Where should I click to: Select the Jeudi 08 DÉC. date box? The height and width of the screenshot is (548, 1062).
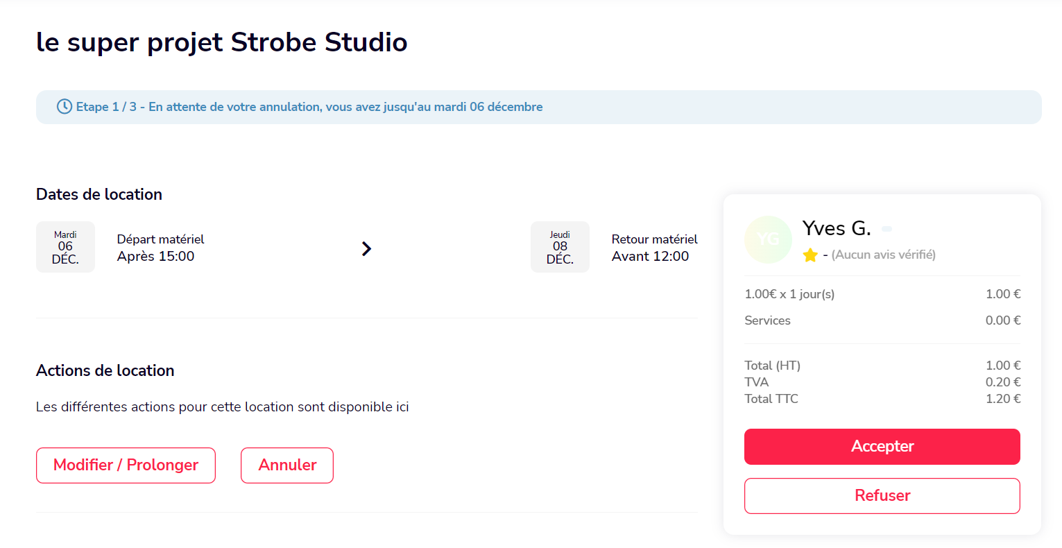(x=560, y=247)
